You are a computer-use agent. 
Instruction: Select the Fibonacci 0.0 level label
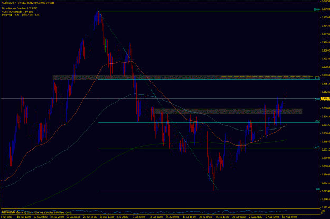318,190
